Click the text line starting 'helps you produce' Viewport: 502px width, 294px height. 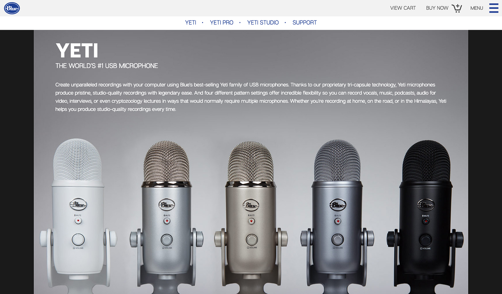pyautogui.click(x=116, y=109)
